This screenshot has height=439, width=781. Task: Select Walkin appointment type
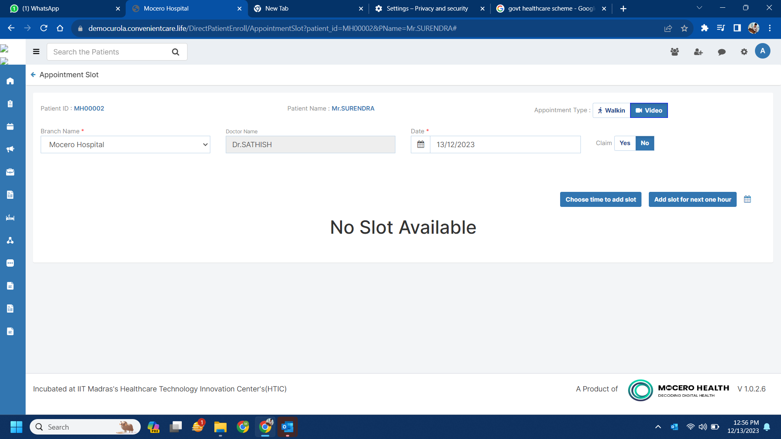click(x=611, y=111)
